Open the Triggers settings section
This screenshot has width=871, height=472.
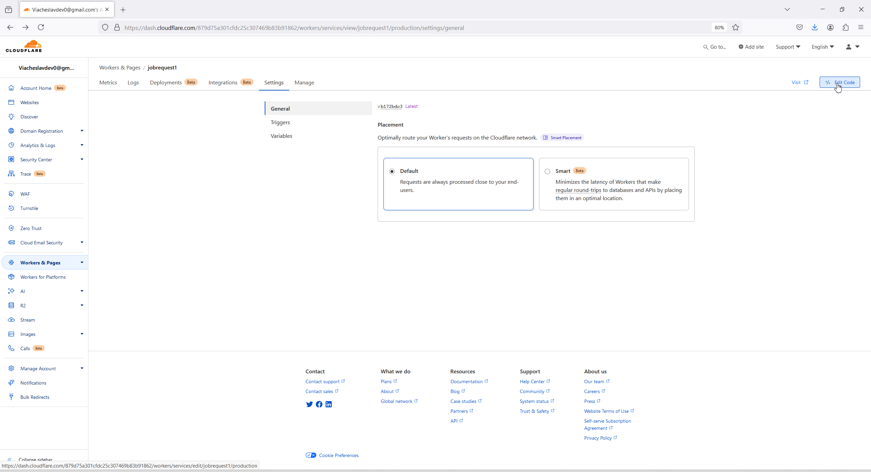point(280,122)
